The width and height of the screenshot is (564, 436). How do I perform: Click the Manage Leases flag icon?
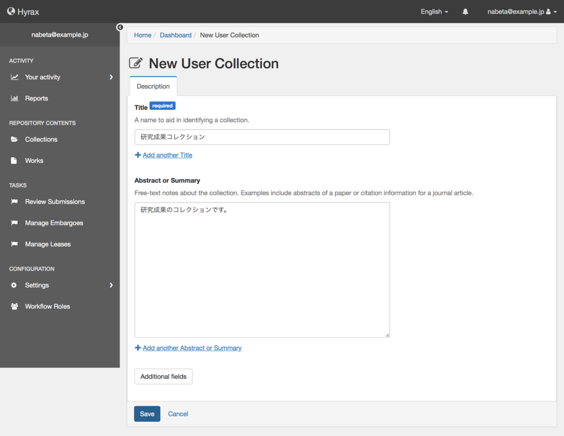click(14, 244)
